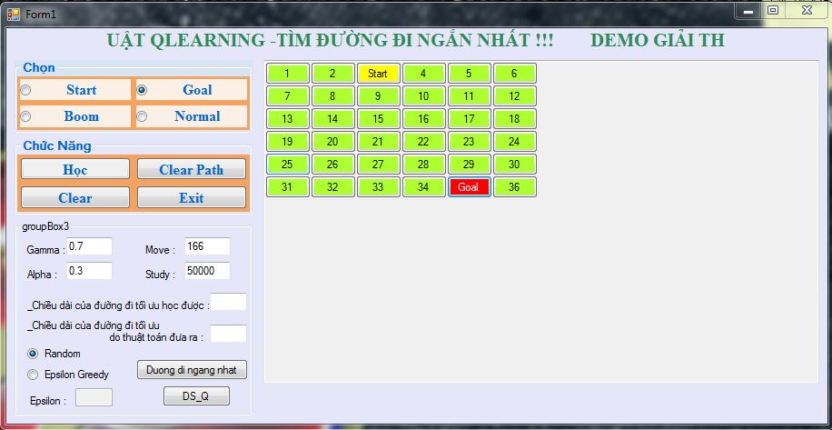The height and width of the screenshot is (430, 832).
Task: Click the disabled Epsilon value field
Action: [94, 397]
